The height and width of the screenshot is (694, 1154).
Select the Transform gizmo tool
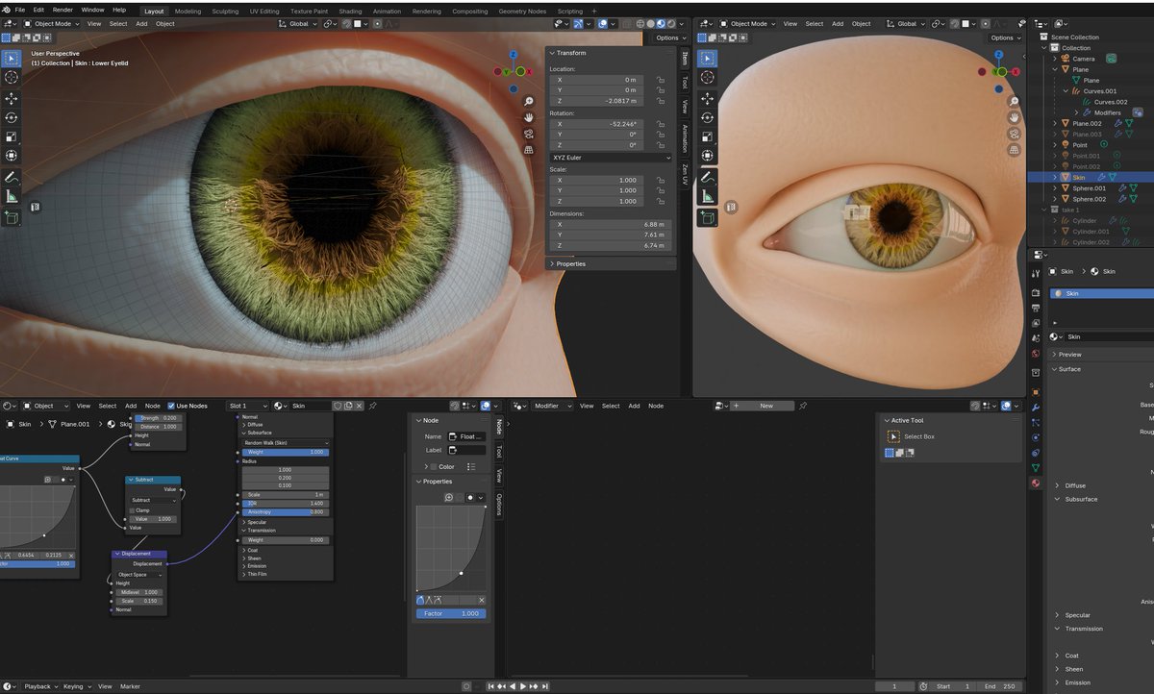click(12, 155)
